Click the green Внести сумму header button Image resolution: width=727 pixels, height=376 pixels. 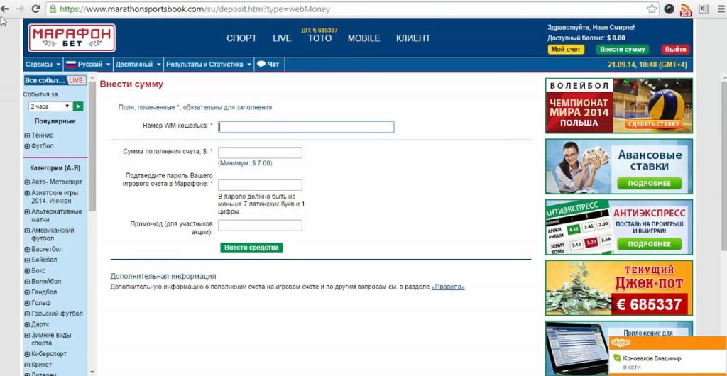pyautogui.click(x=622, y=50)
